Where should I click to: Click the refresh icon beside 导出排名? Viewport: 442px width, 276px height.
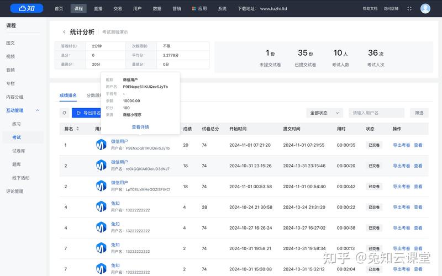[x=65, y=113]
